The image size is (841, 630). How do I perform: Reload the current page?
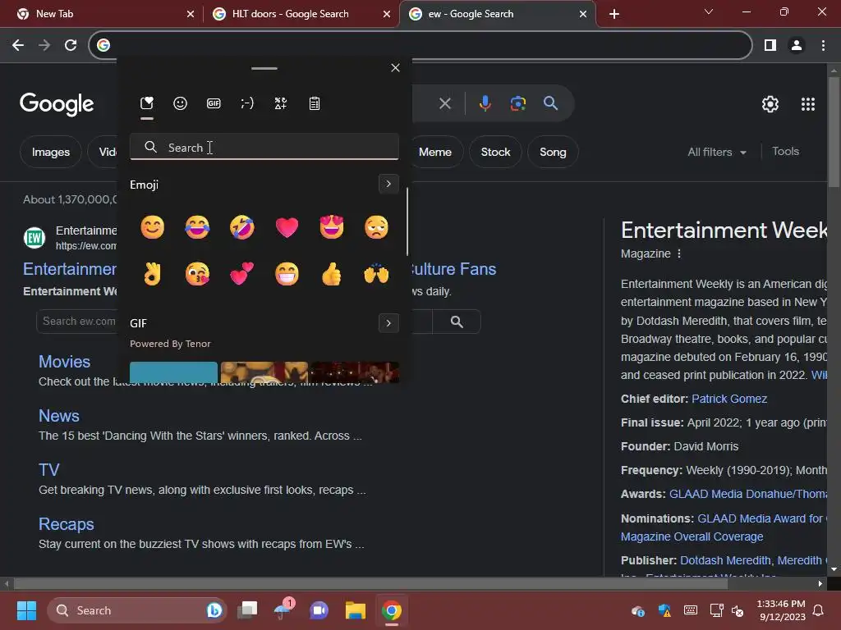click(71, 45)
